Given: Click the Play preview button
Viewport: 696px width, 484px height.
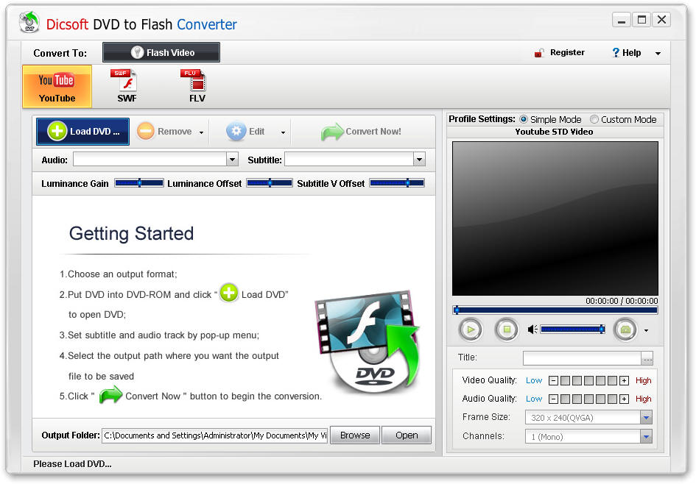Looking at the screenshot, I should (471, 330).
